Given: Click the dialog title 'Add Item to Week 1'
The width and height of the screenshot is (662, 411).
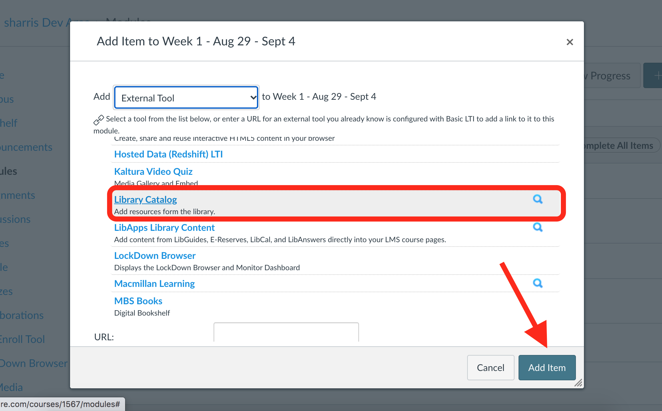Looking at the screenshot, I should [x=196, y=41].
